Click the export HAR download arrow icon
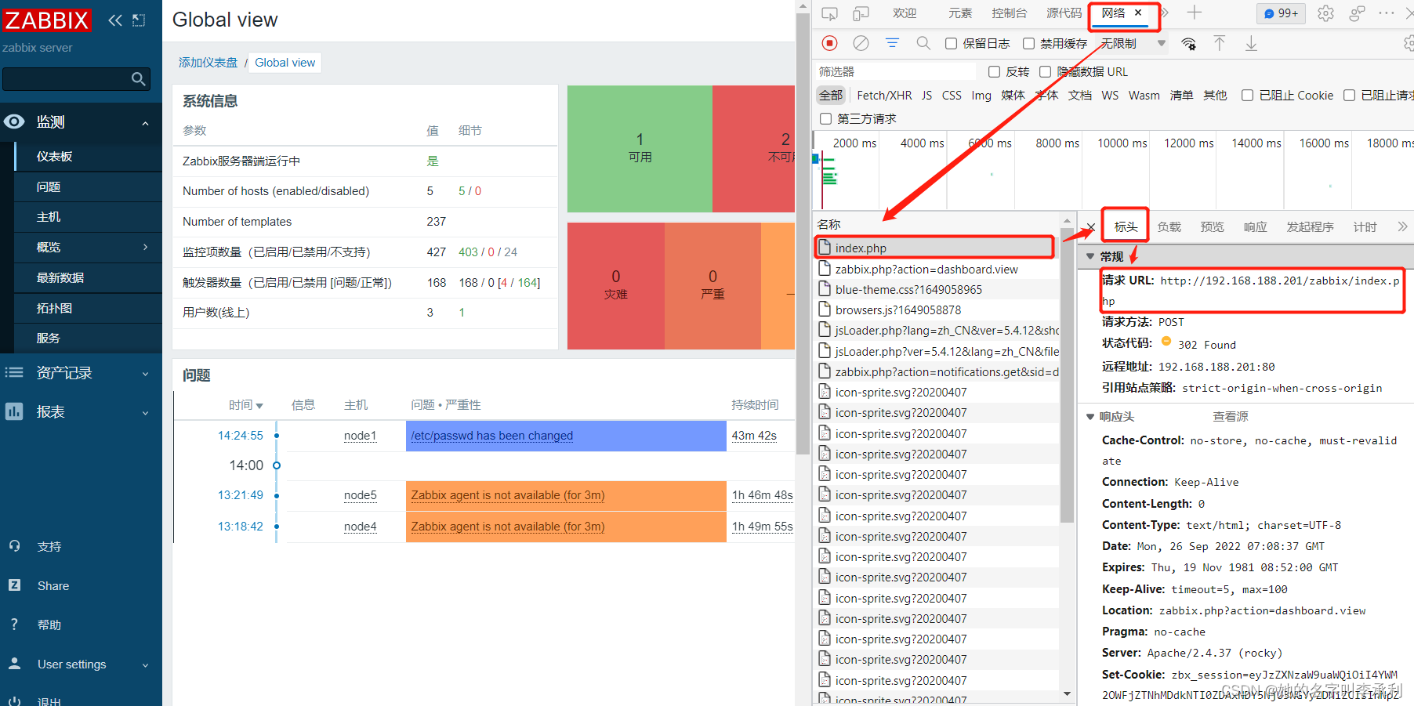The width and height of the screenshot is (1414, 706). point(1251,43)
